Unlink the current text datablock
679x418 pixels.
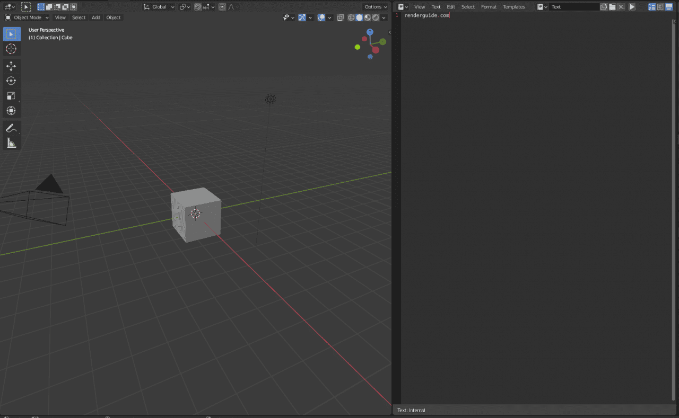coord(621,6)
